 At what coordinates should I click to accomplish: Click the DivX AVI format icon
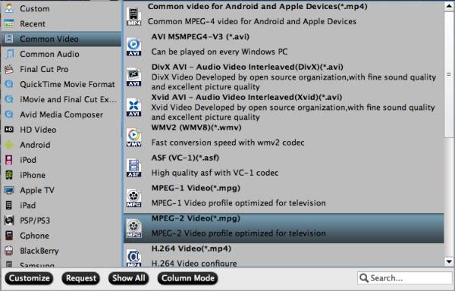133,77
